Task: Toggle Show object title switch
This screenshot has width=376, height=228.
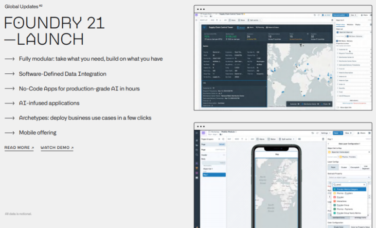Action: [338, 107]
